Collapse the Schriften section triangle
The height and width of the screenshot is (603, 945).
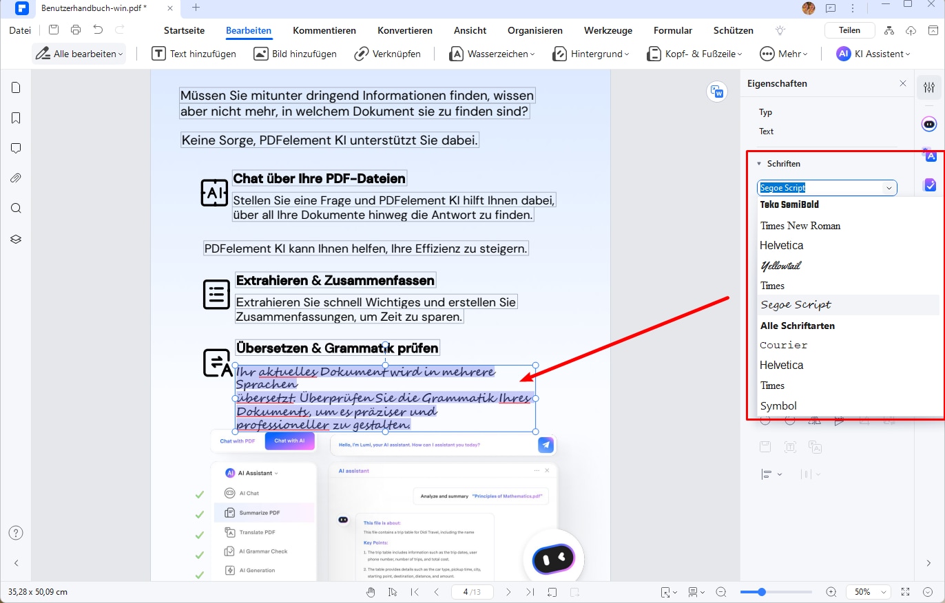click(759, 164)
